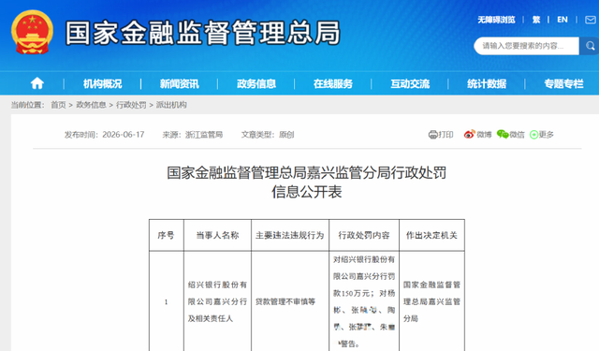This screenshot has height=351, width=599.
Task: Select source text 浙江监管局
Action: [204, 135]
